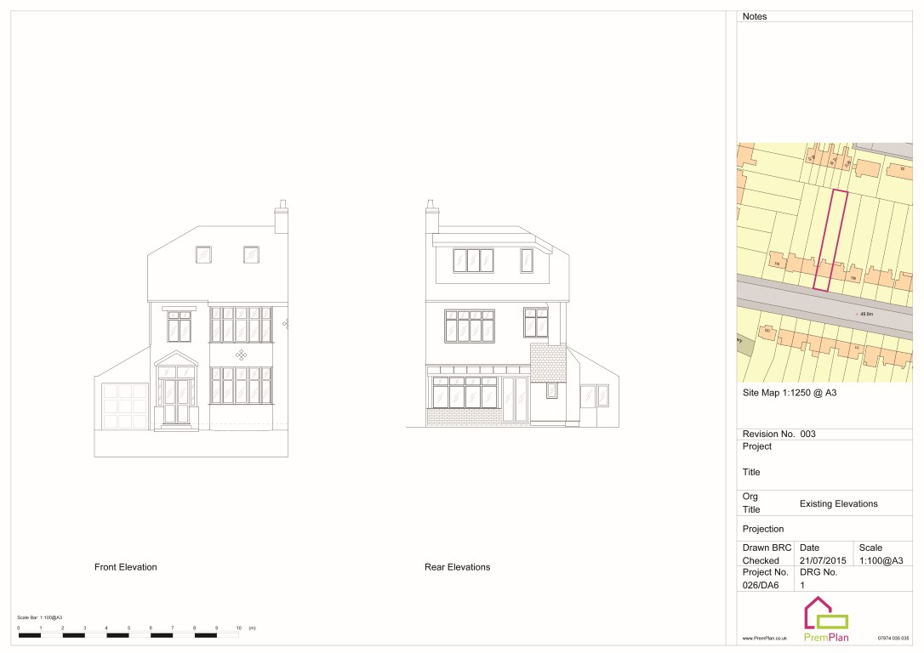Viewport: 924px width, 653px height.
Task: Click the left roof window on Front Elevation
Action: [203, 254]
